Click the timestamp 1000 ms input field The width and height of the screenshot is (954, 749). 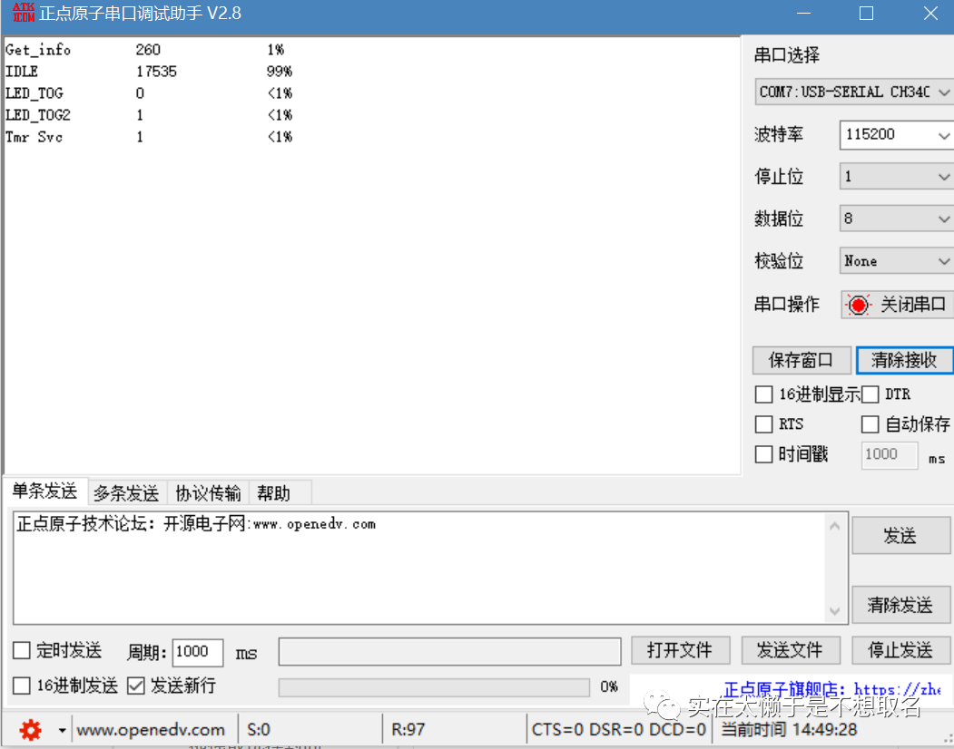890,455
